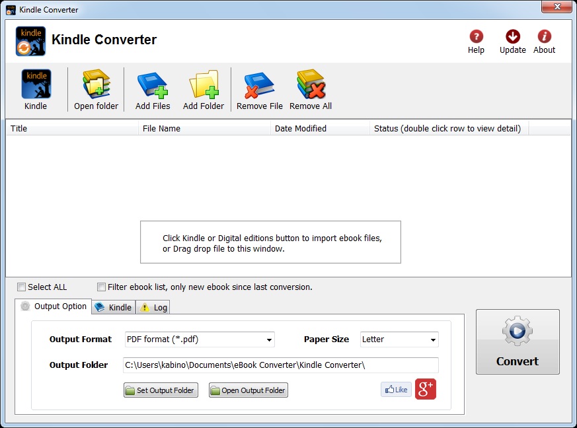Switch to the Log tab

coord(153,307)
